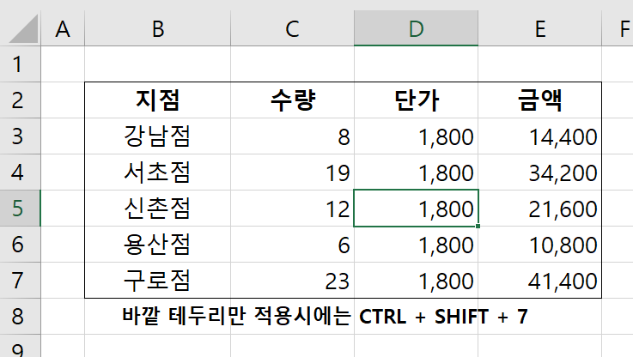Screen dimensions: 633x357
Task: Click 1,800 price in 서초점 row
Action: point(417,172)
